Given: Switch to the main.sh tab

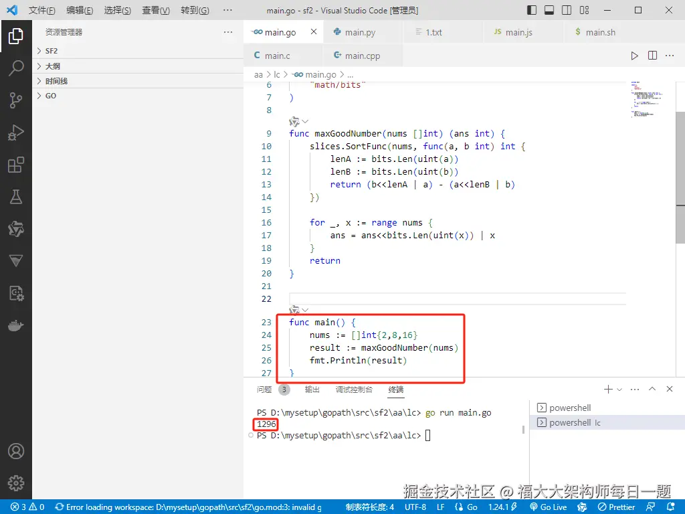Looking at the screenshot, I should [x=600, y=32].
